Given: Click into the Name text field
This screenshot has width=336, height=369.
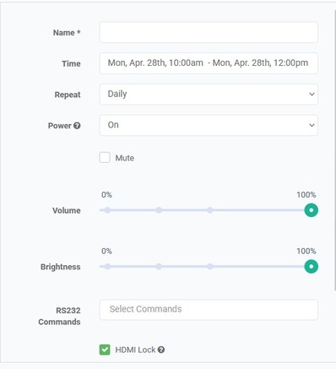Looking at the screenshot, I should pyautogui.click(x=209, y=32).
